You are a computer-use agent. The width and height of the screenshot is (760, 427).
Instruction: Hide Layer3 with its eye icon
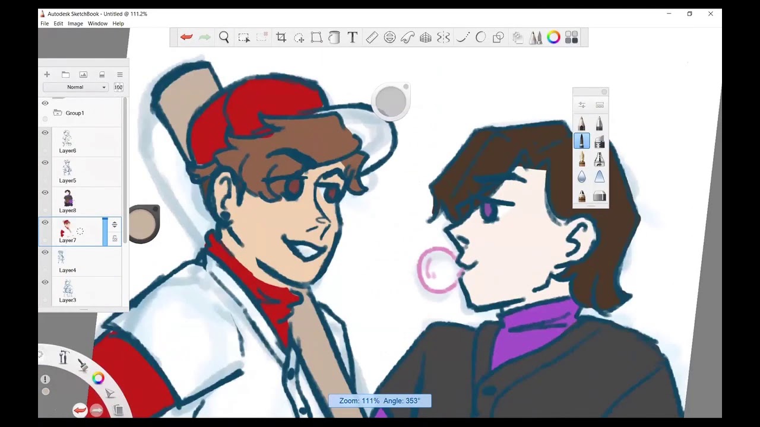click(x=45, y=282)
